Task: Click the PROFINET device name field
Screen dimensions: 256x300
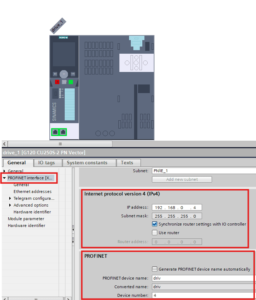Action: pos(203,278)
